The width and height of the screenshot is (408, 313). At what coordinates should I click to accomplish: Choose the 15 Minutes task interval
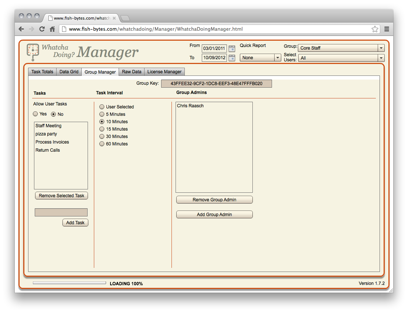tap(102, 129)
